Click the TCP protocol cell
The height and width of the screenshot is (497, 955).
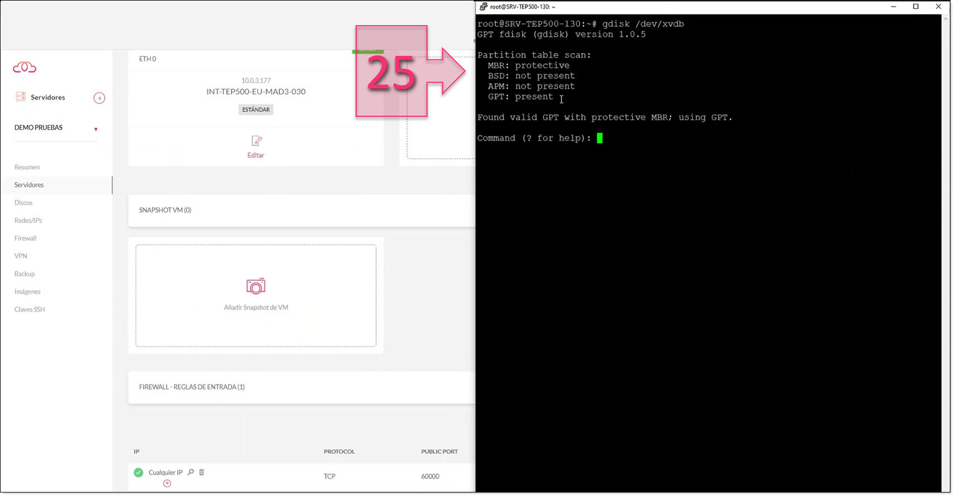tap(329, 476)
